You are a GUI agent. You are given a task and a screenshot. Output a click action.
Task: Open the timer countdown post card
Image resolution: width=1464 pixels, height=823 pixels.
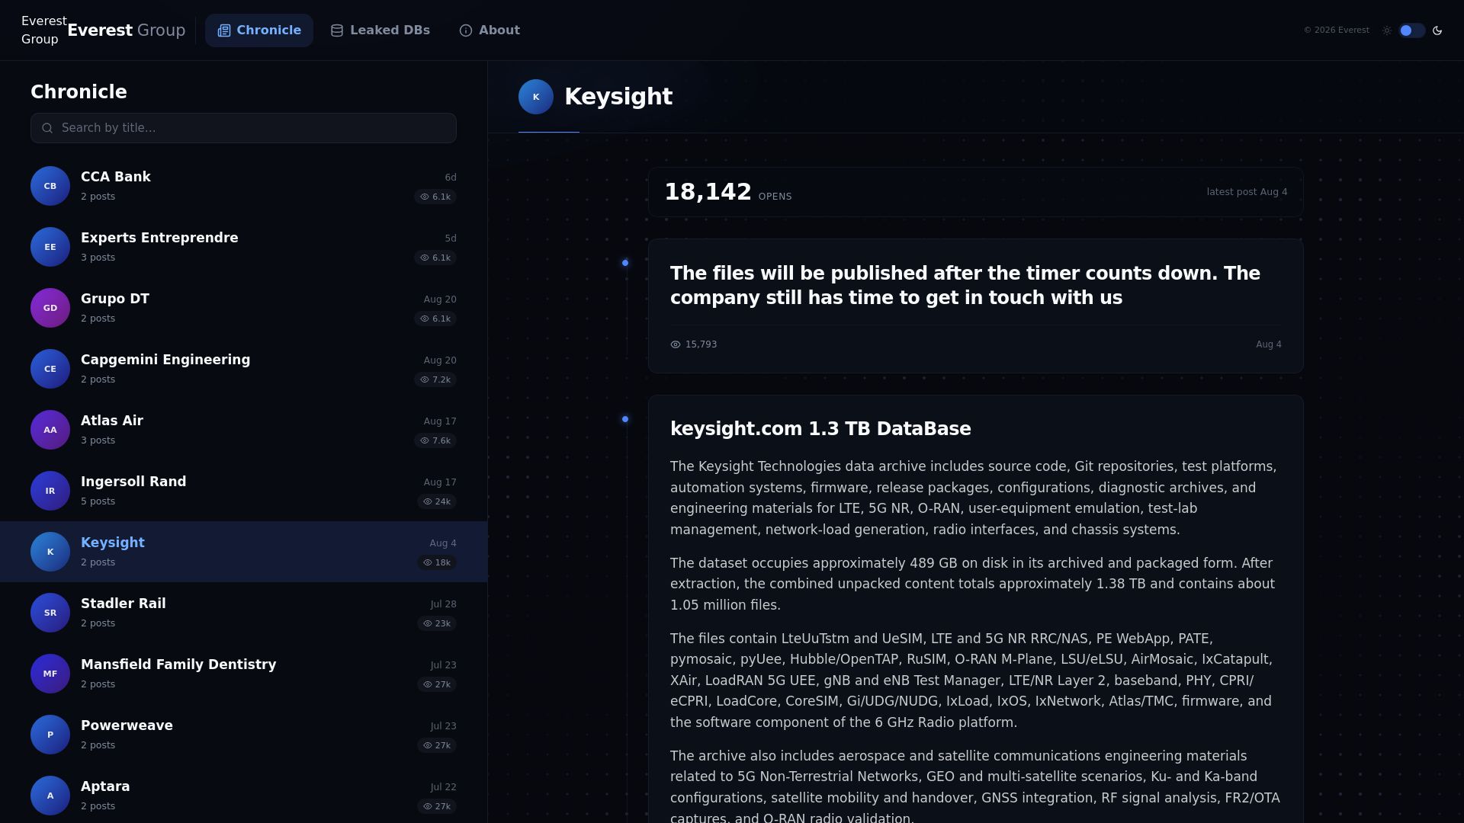tap(976, 306)
